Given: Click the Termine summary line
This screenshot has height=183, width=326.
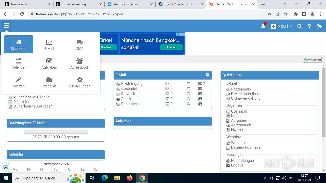Looking at the screenshot, I should tap(22, 102).
